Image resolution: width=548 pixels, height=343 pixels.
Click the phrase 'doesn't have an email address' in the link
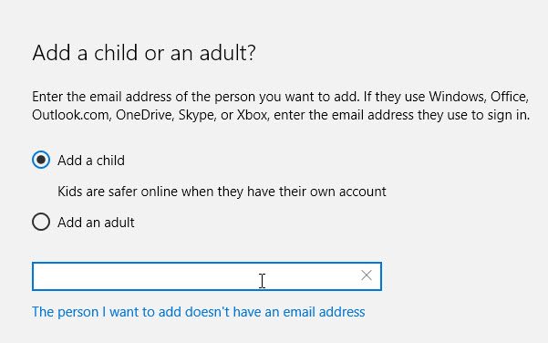pyautogui.click(x=275, y=312)
